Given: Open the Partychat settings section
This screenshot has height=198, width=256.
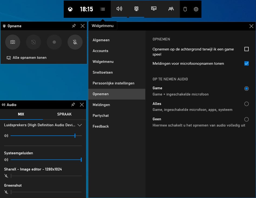Looking at the screenshot, I should pyautogui.click(x=101, y=115).
